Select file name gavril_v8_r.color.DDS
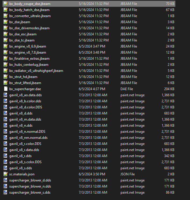This screenshot has height=200, width=190. [25, 144]
